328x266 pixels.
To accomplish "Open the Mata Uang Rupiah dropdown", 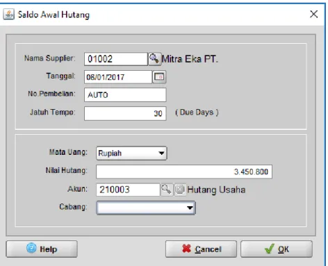I will click(131, 153).
